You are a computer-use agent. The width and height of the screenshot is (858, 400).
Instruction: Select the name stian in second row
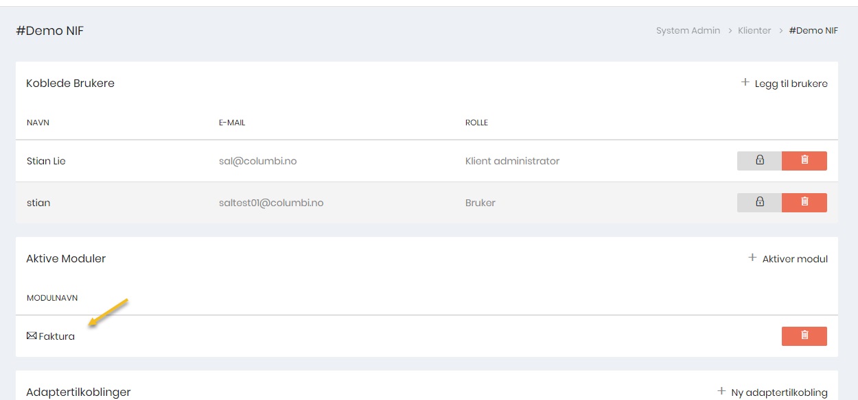click(x=38, y=203)
